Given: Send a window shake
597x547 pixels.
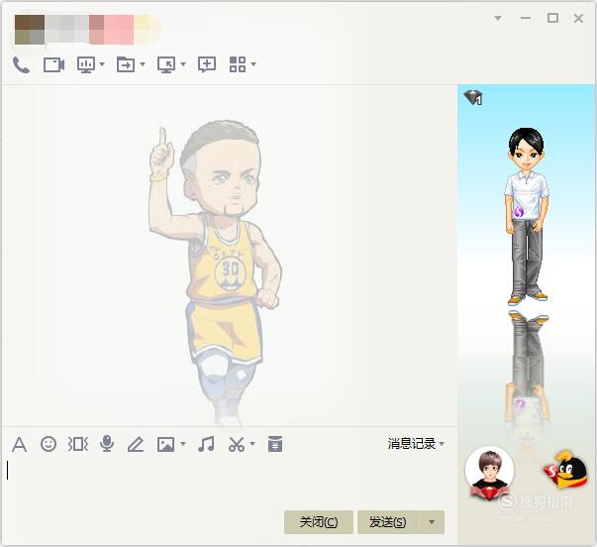Looking at the screenshot, I should [x=77, y=444].
